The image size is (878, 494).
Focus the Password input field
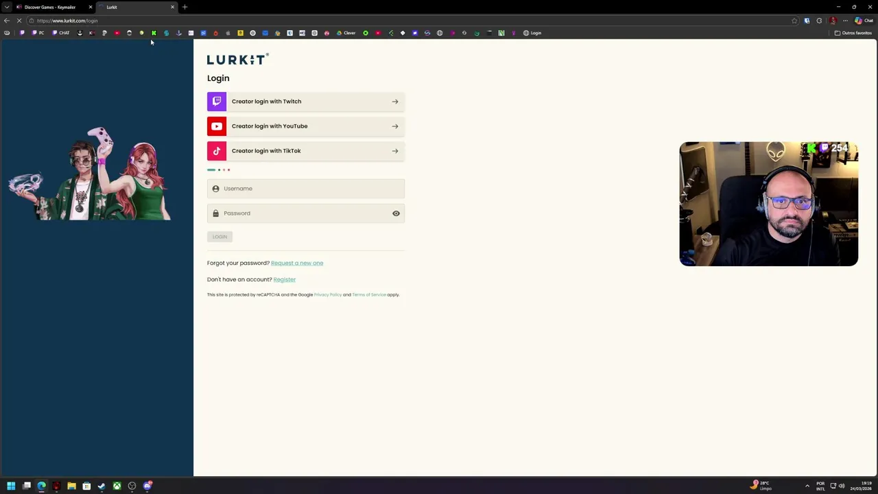(x=306, y=213)
